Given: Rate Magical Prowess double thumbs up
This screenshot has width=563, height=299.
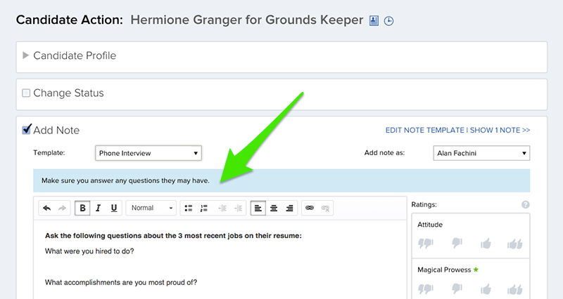Looking at the screenshot, I should [x=515, y=289].
